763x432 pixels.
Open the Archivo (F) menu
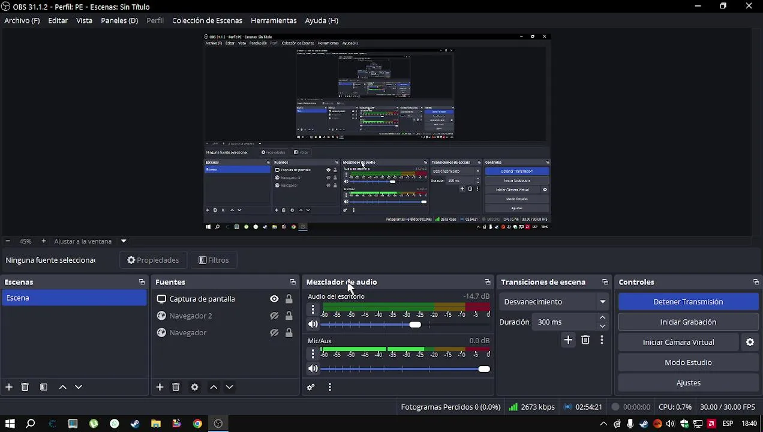22,20
